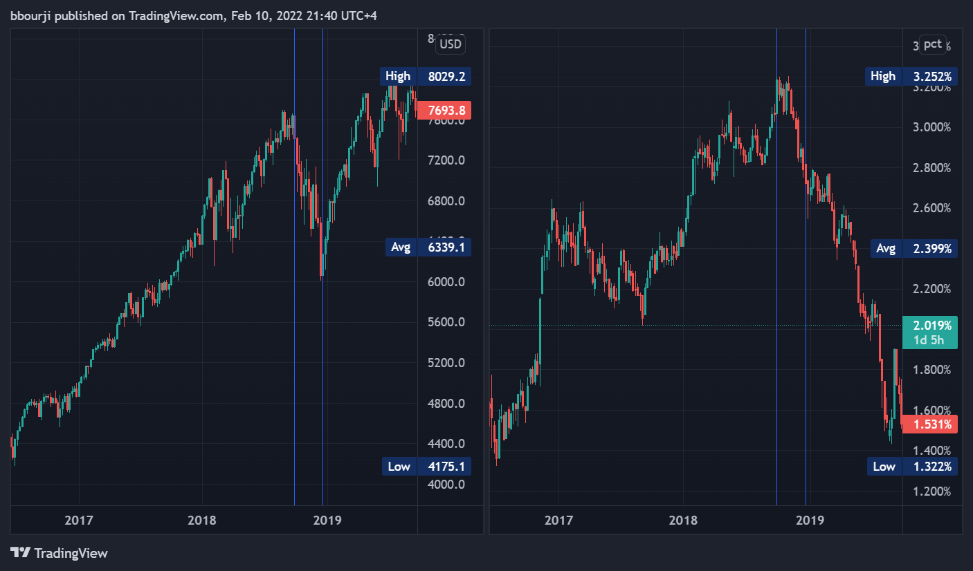Select the Low 1.322% label

(913, 467)
